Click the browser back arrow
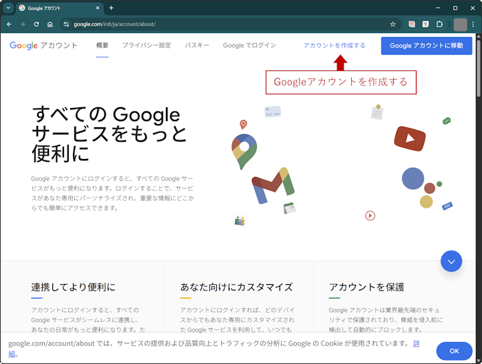Viewport: 482px width, 364px height. (9, 24)
